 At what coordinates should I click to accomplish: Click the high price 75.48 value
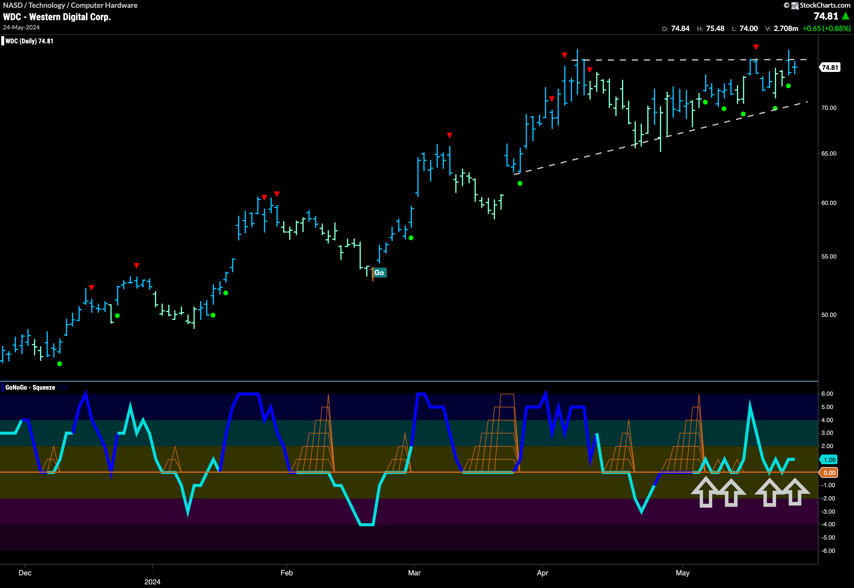[715, 28]
